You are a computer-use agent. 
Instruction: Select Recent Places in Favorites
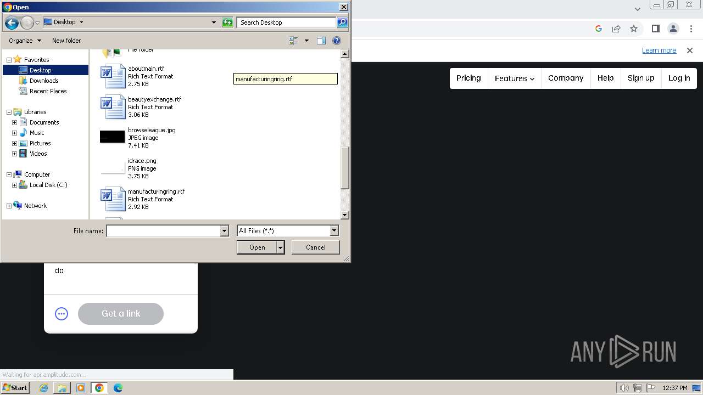pyautogui.click(x=48, y=91)
